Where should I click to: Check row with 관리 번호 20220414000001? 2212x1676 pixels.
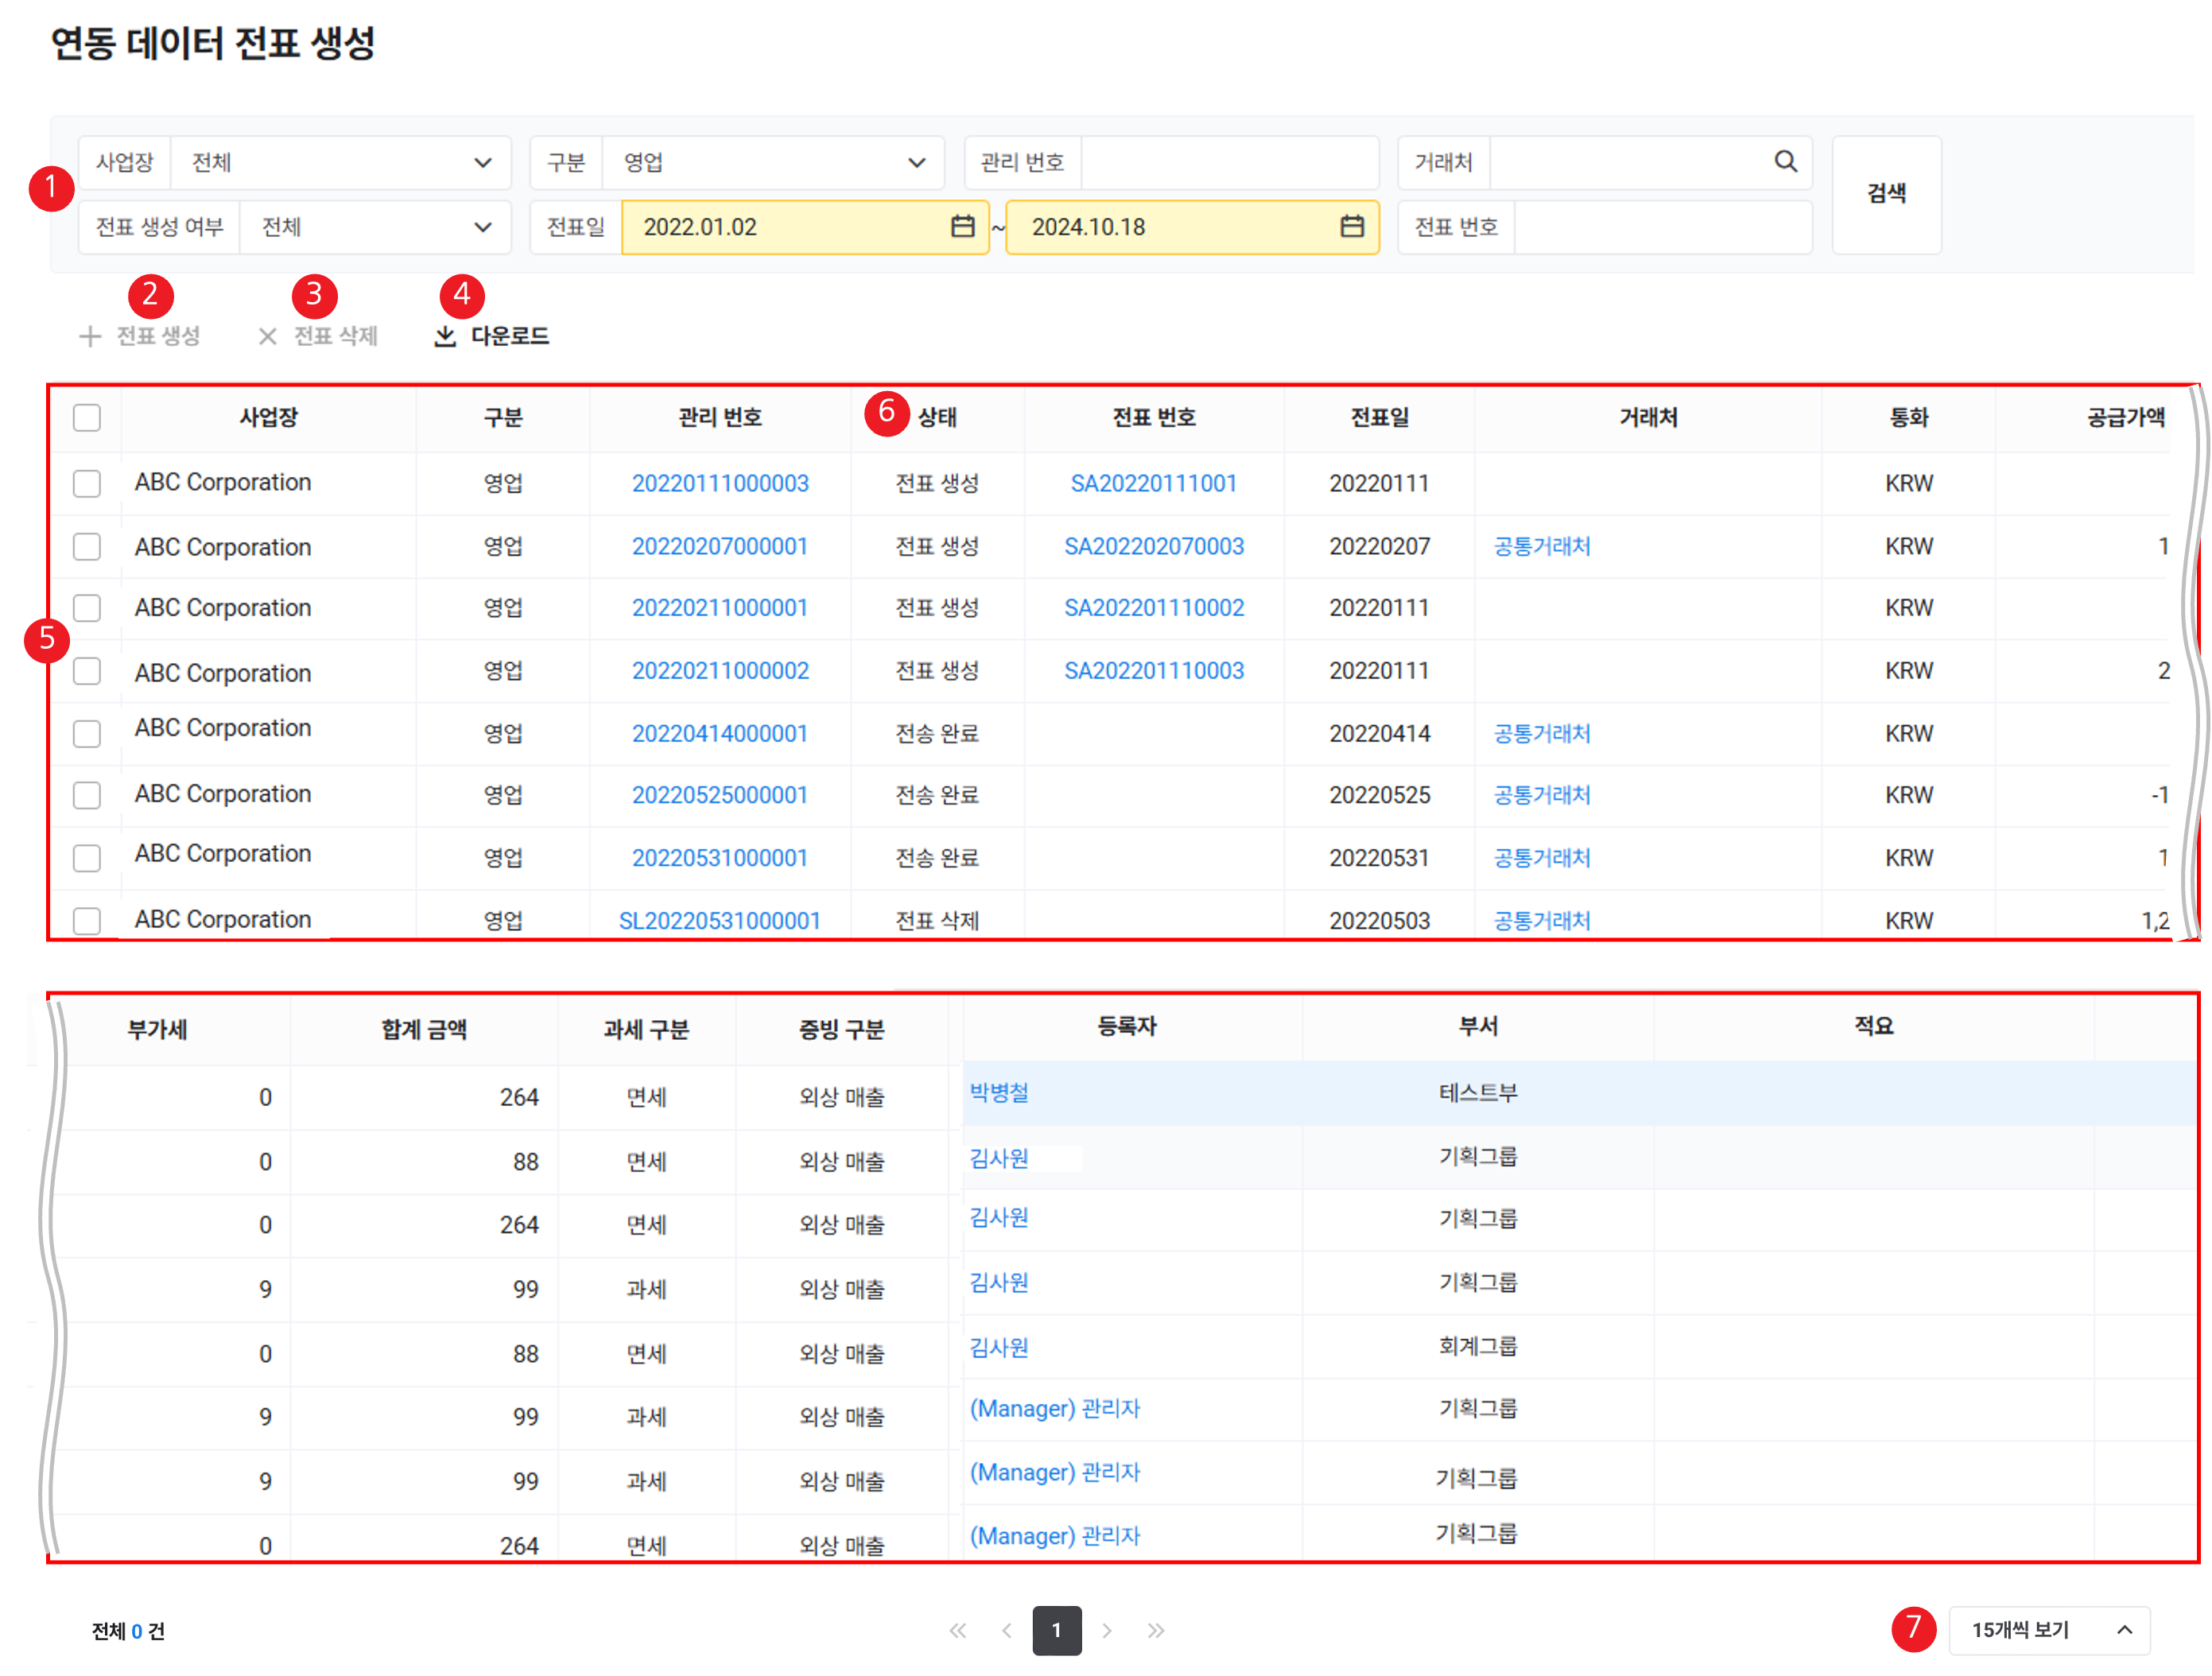[x=87, y=733]
